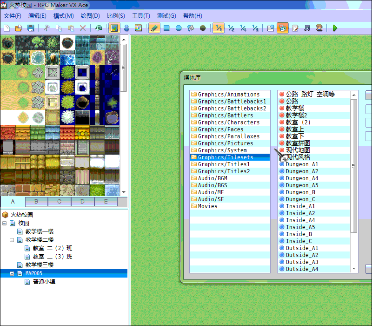Set map zoom scale to 1/1
The width and height of the screenshot is (372, 326).
[219, 28]
